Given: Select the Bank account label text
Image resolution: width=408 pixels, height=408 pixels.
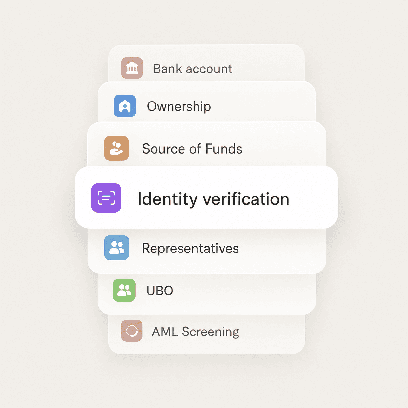Looking at the screenshot, I should (193, 69).
